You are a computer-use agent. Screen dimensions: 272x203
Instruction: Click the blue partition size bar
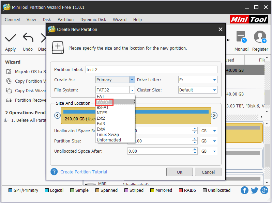point(136,112)
